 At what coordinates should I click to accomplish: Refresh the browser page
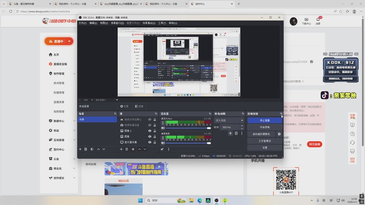[10, 11]
